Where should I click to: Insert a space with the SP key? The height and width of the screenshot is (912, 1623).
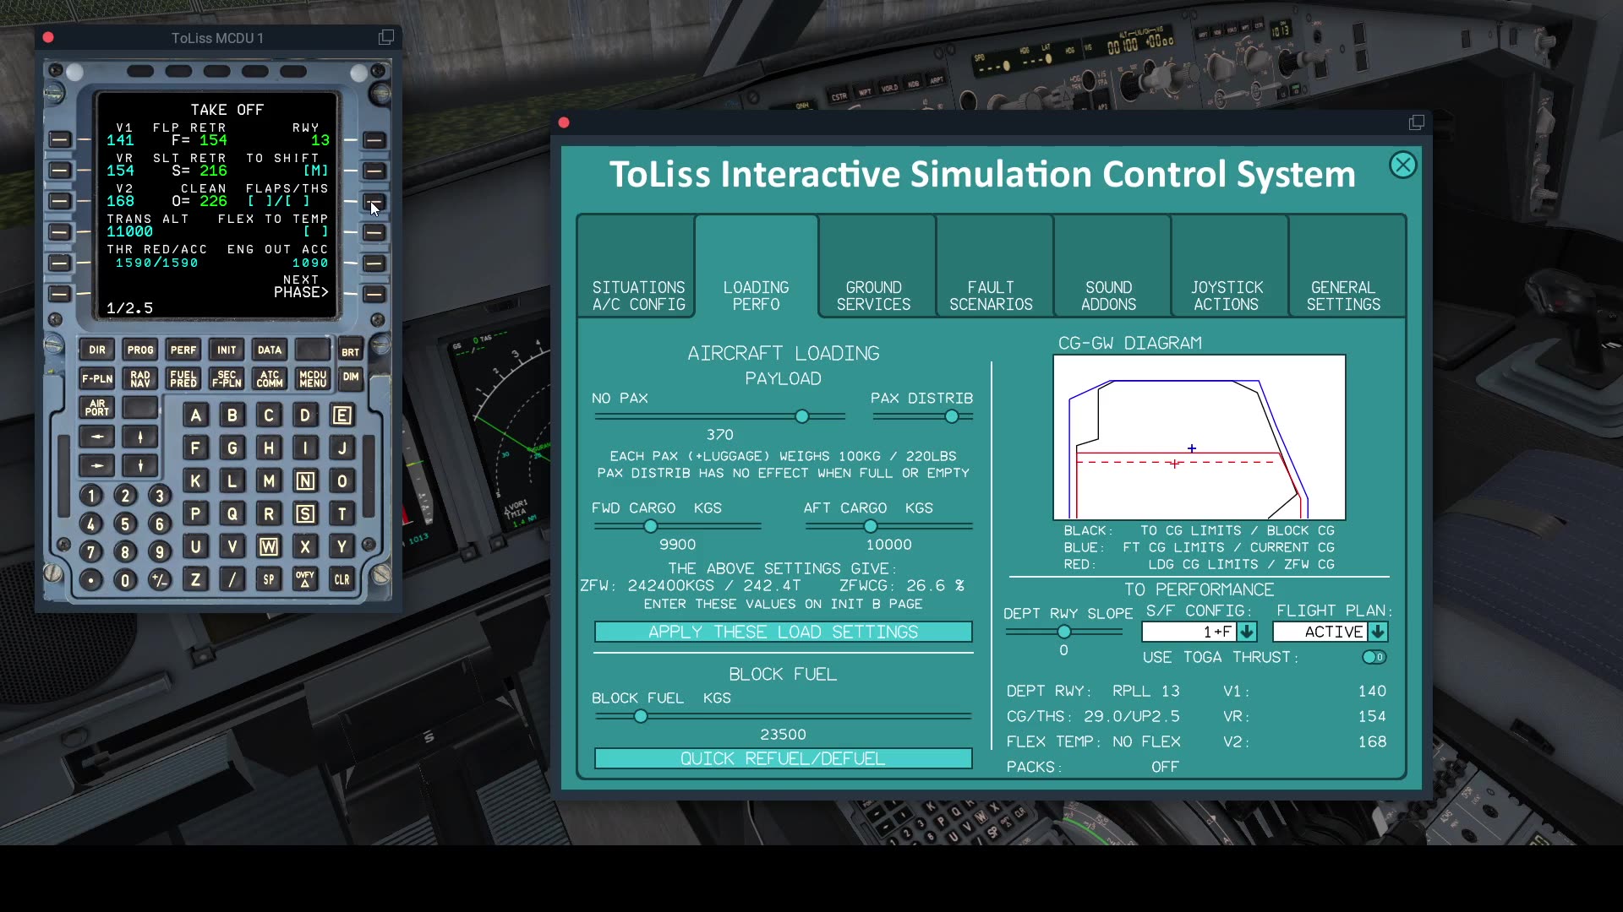(269, 579)
